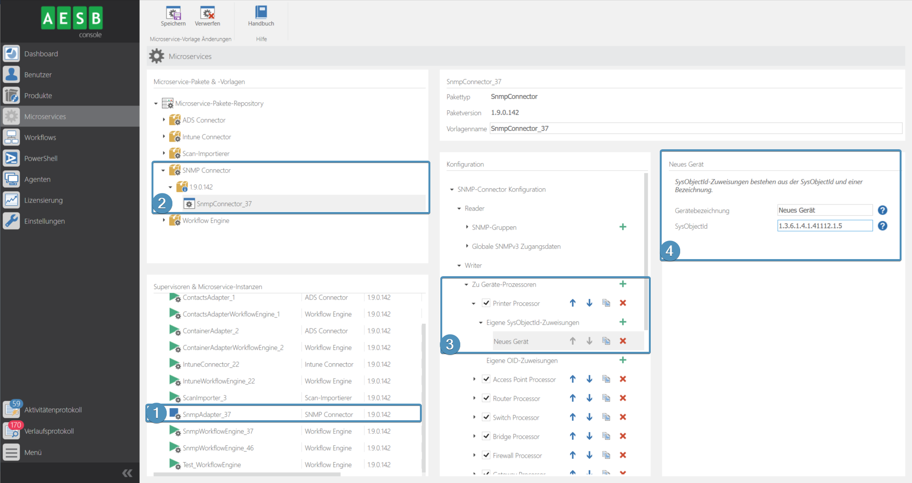
Task: Open Workflows in the sidebar
Action: 70,137
